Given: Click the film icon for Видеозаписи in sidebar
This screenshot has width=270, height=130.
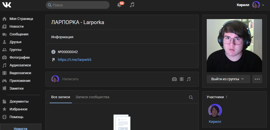Looking at the screenshot, I should pyautogui.click(x=4, y=73).
